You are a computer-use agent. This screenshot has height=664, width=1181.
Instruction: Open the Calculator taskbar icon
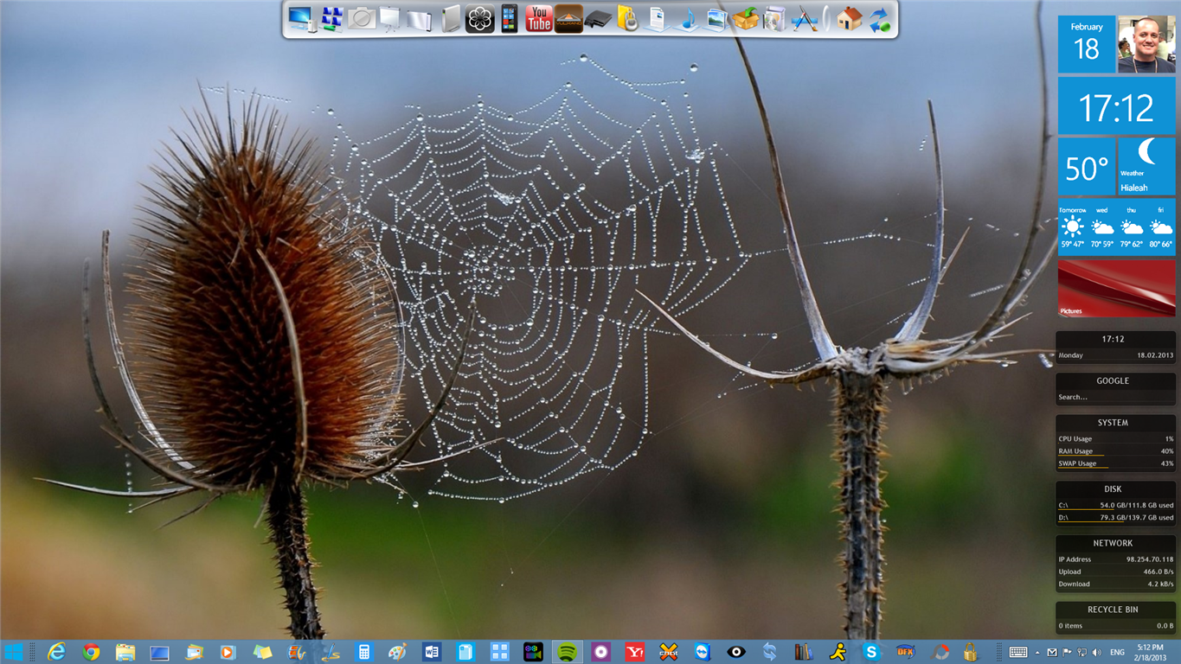click(x=364, y=652)
